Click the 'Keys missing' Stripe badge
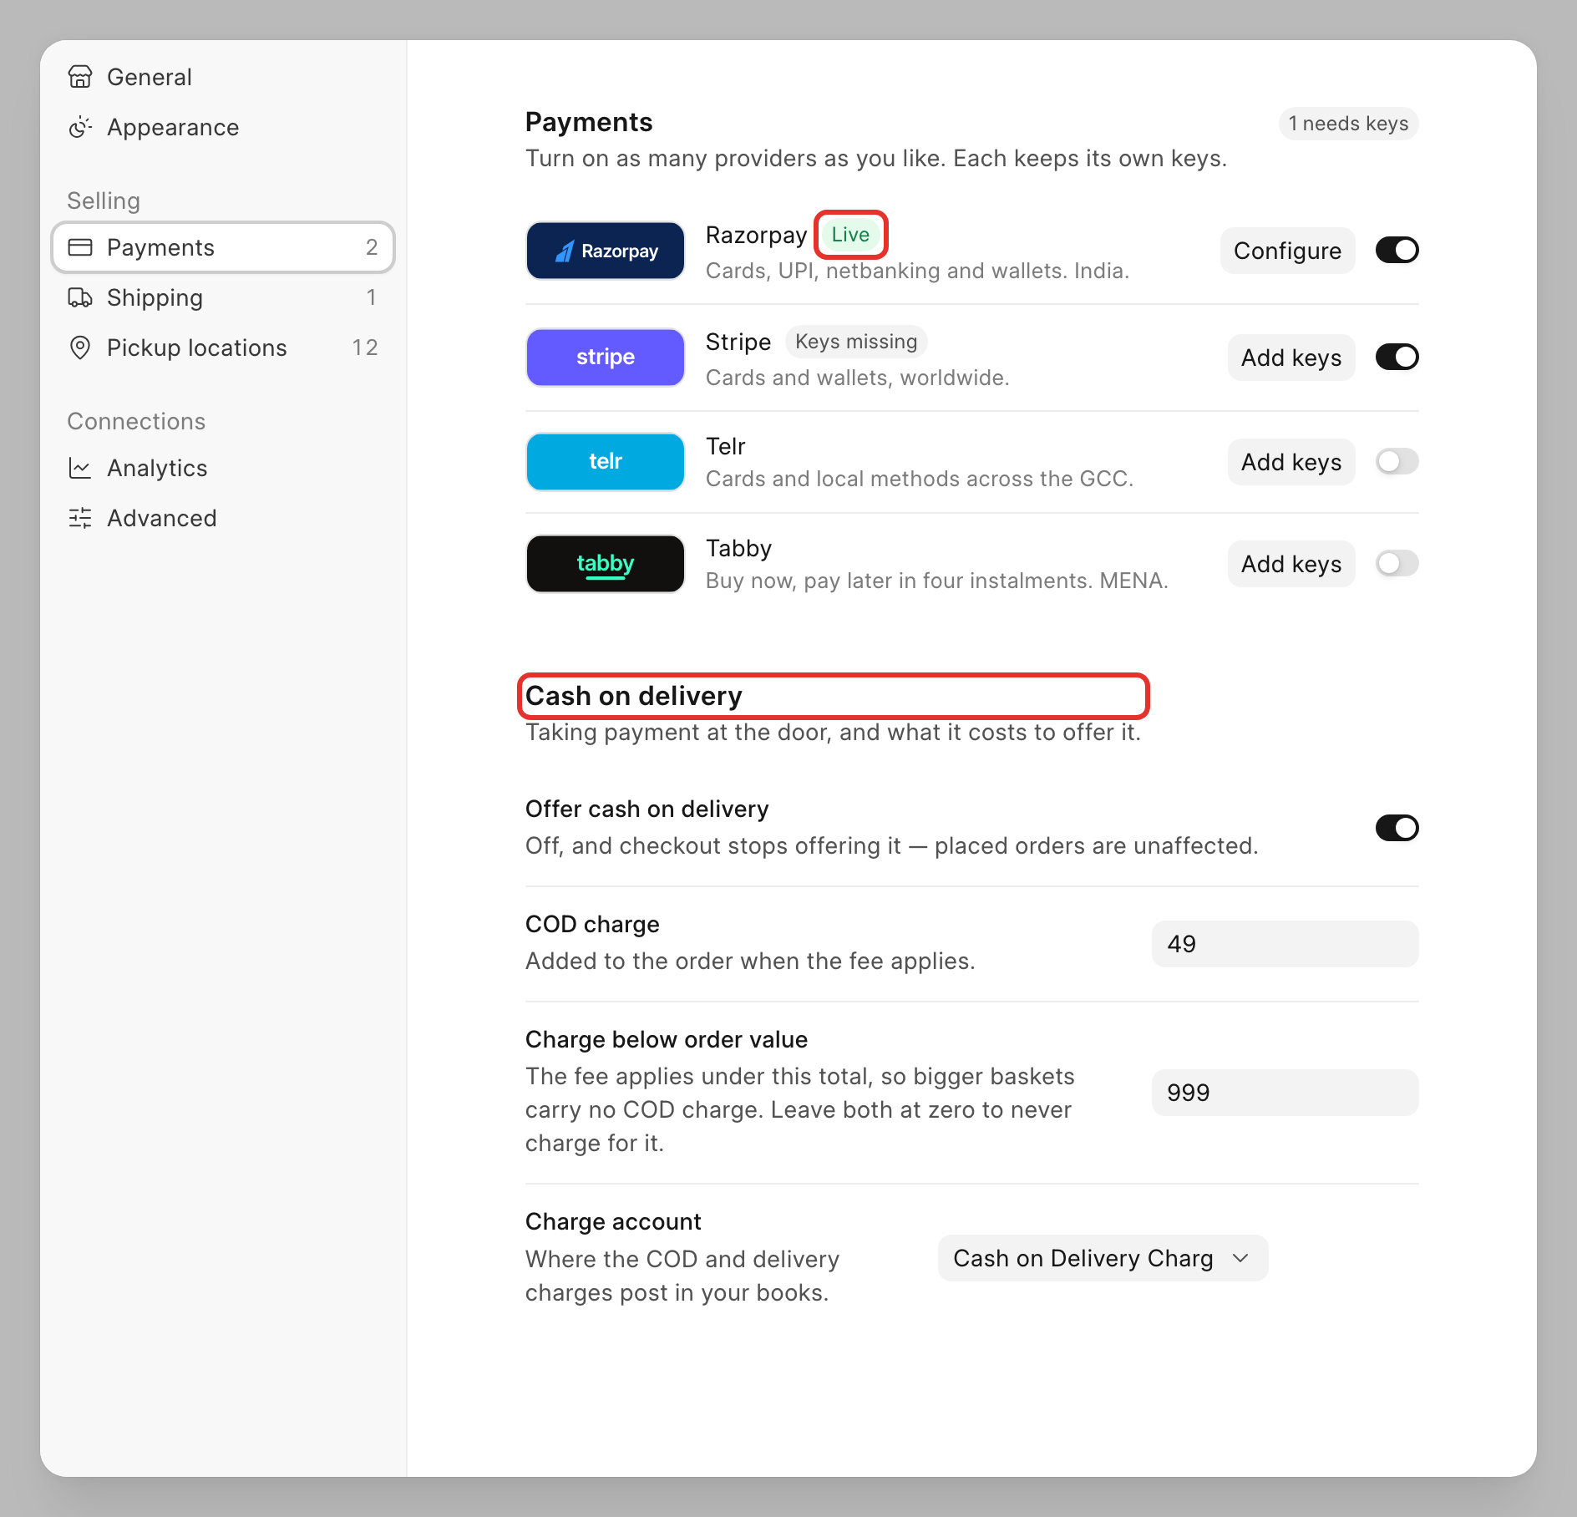Image resolution: width=1577 pixels, height=1517 pixels. pos(856,342)
